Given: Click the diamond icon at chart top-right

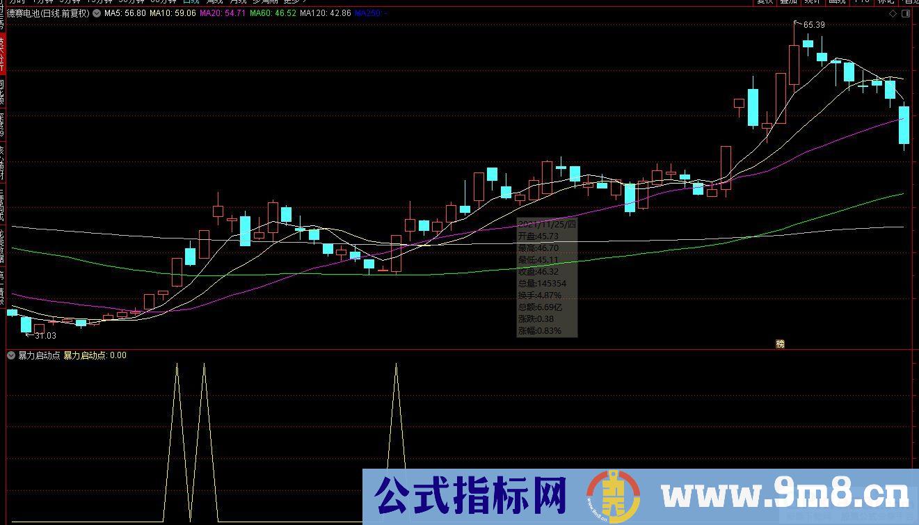Looking at the screenshot, I should pyautogui.click(x=893, y=13).
